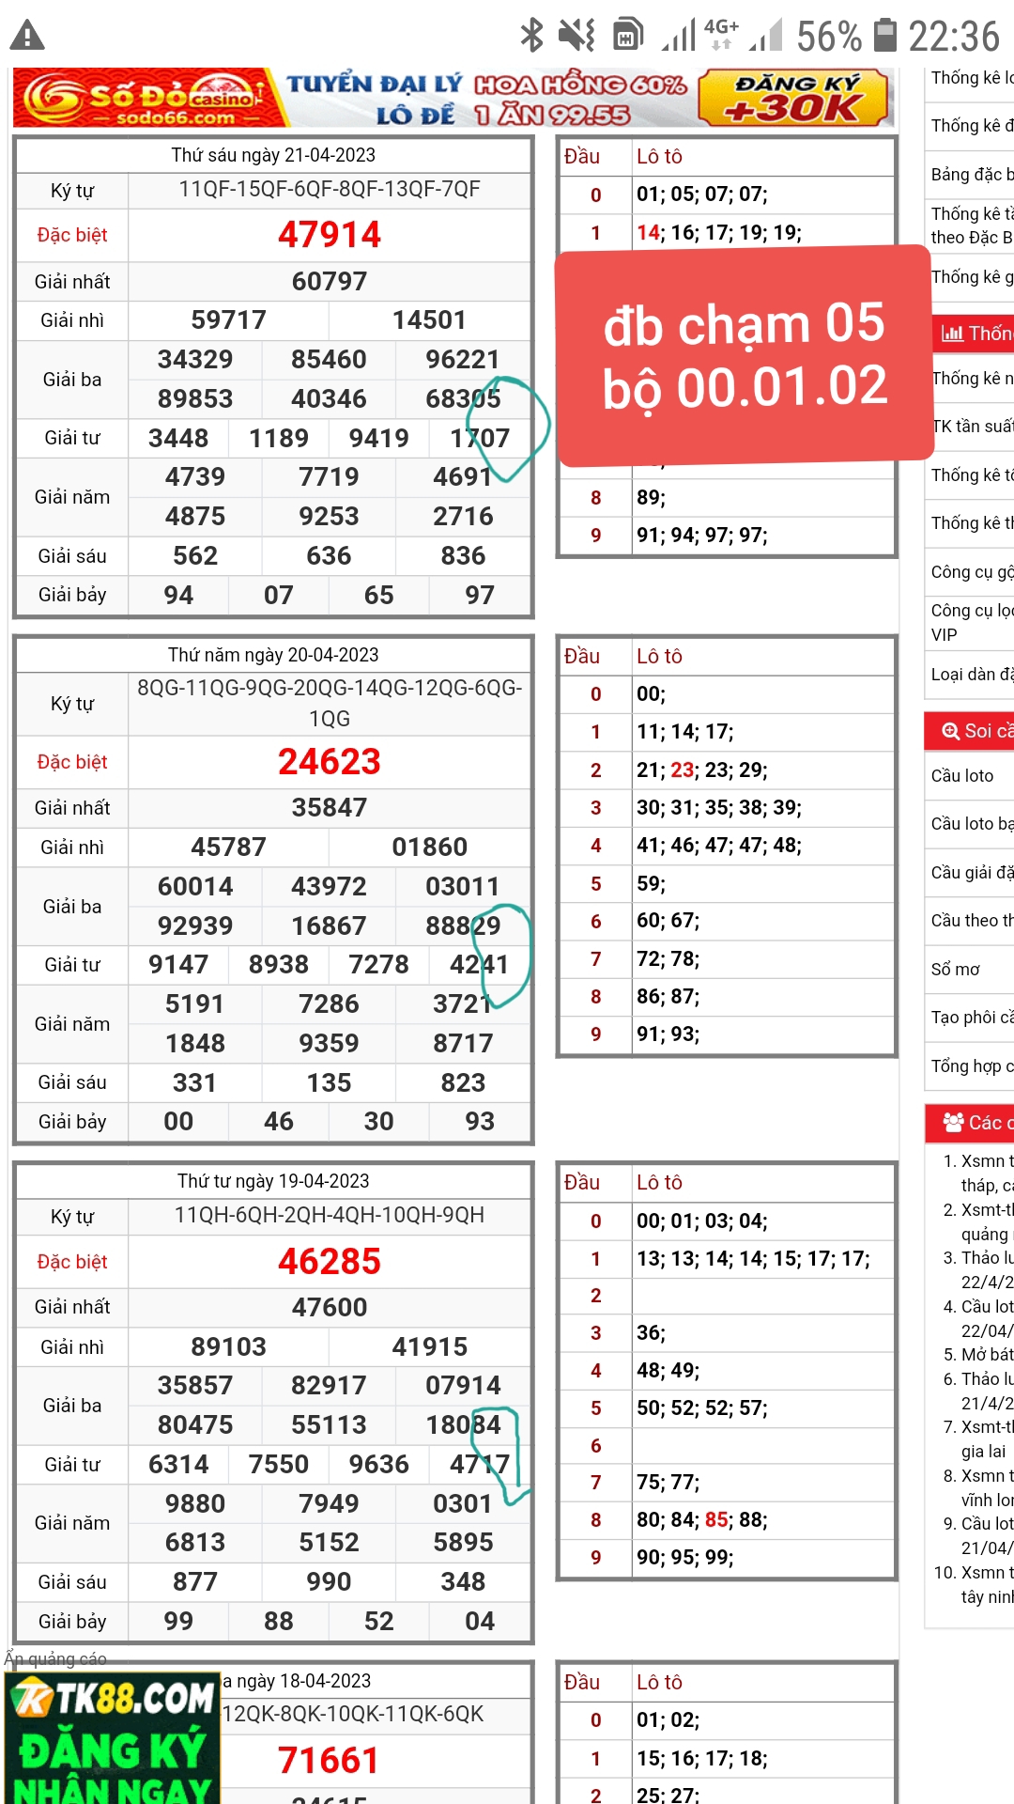The width and height of the screenshot is (1014, 1804).
Task: Click first prize 47600
Action: coord(330,1308)
